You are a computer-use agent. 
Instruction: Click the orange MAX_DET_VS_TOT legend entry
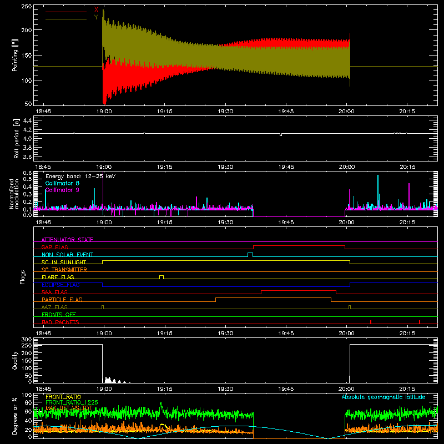tap(69, 408)
